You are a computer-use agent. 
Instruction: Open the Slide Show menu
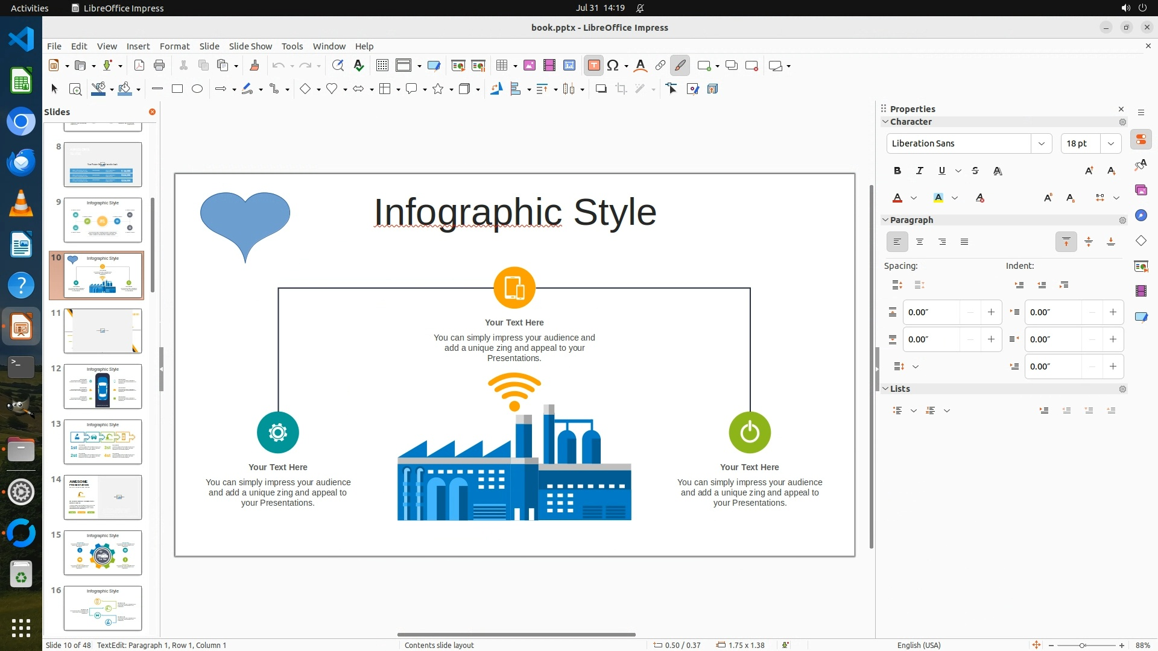pyautogui.click(x=250, y=46)
